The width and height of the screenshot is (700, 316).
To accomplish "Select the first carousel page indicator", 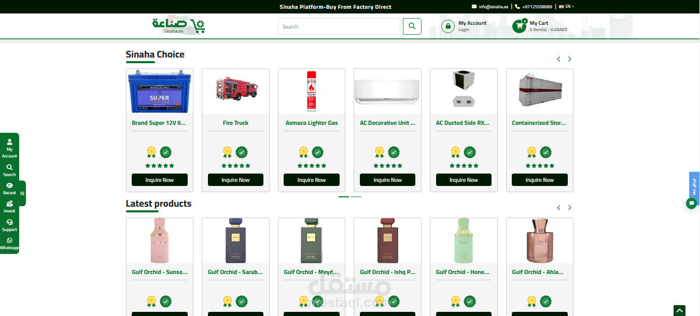I will click(x=344, y=197).
